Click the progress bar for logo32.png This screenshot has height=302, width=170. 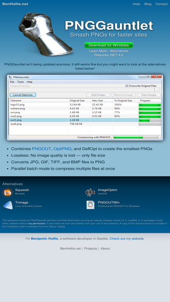point(150,105)
